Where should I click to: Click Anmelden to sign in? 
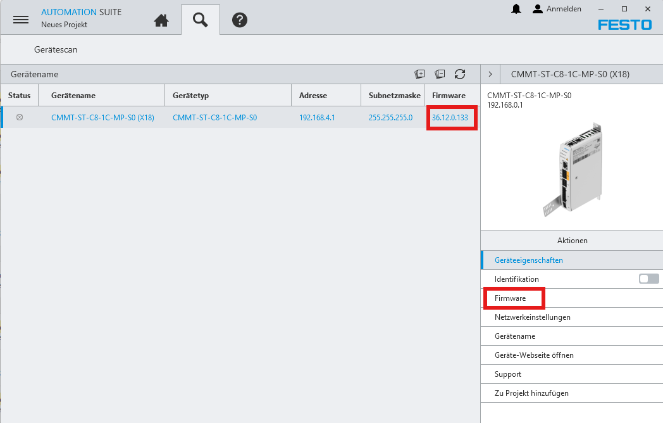[x=564, y=9]
